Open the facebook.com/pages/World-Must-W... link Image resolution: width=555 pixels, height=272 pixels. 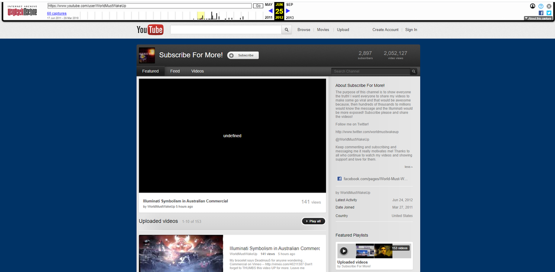[x=376, y=179]
